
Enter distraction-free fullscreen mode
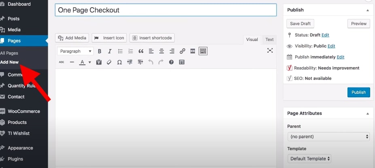pos(270,51)
